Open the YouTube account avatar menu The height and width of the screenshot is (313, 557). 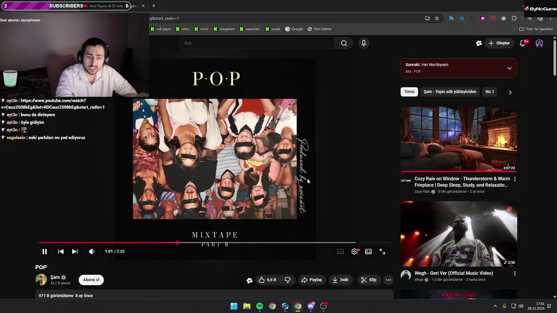point(539,43)
